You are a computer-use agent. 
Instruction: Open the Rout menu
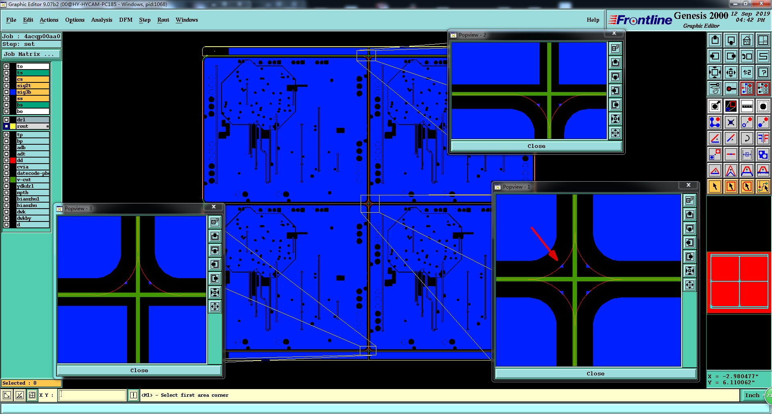[163, 20]
